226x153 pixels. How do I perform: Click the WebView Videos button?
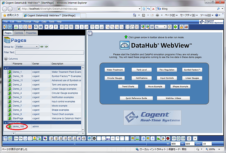click(x=173, y=98)
